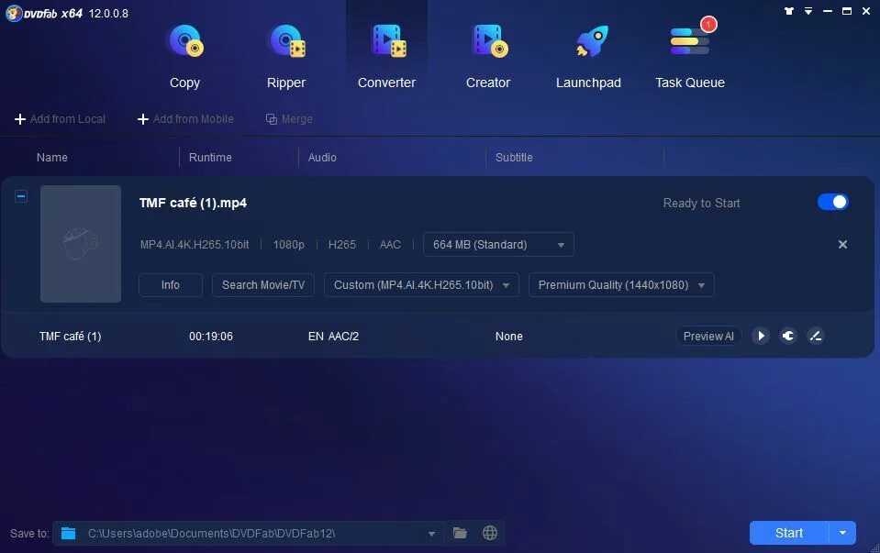Click the blue Save to folder icon
Screen dimensions: 880x553
pos(69,533)
